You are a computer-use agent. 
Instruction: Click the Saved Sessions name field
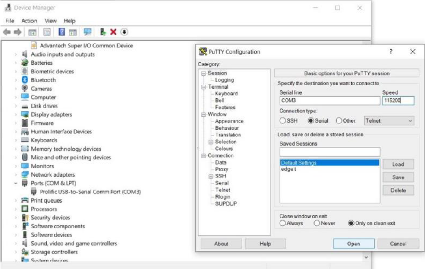[330, 152]
